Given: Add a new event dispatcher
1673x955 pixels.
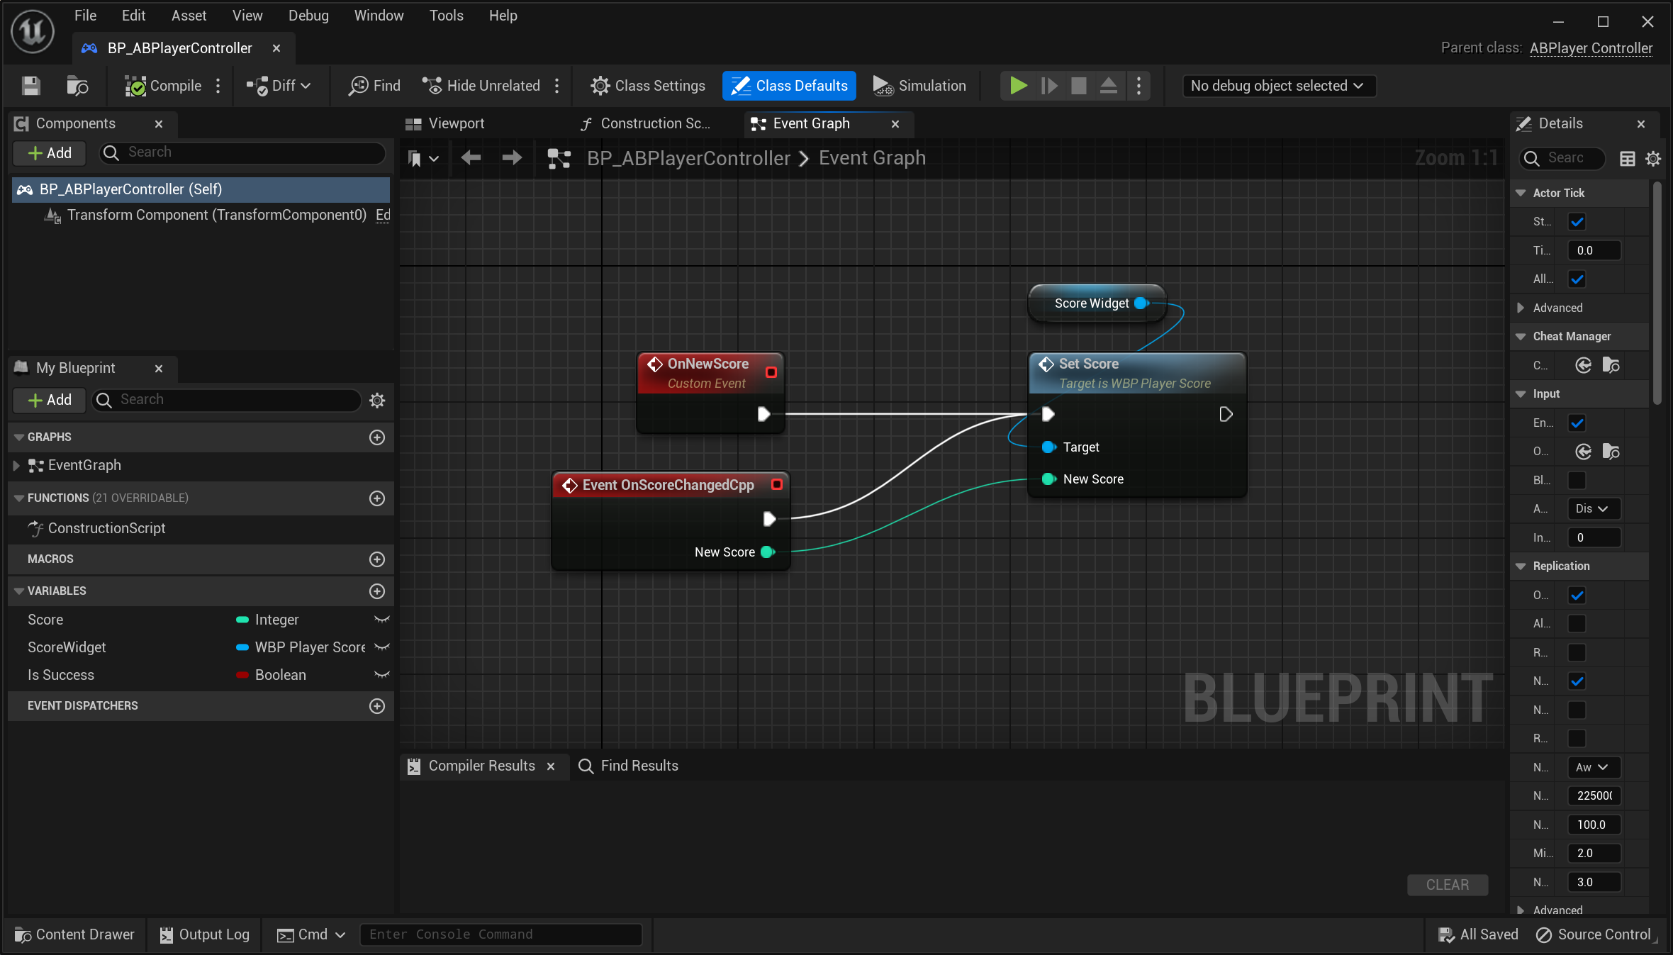Looking at the screenshot, I should tap(377, 706).
